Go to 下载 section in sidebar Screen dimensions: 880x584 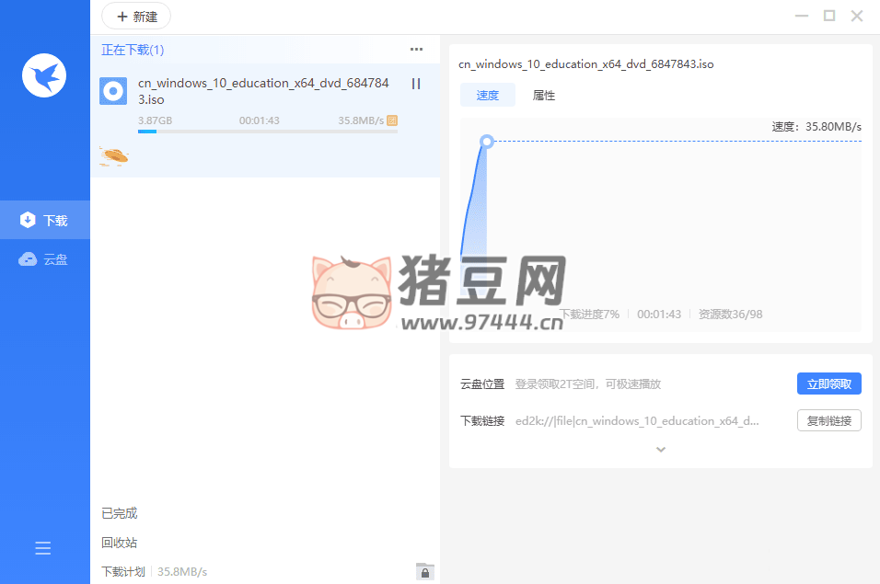[45, 221]
